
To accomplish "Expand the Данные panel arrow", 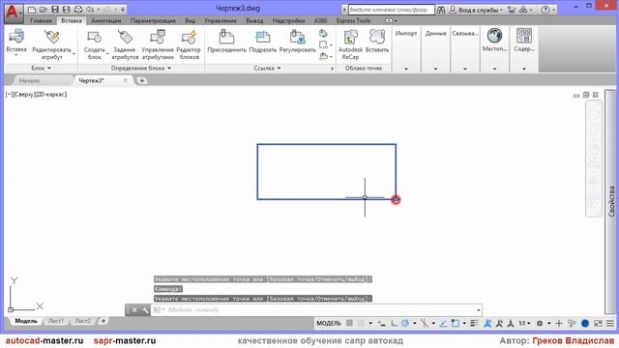I will point(435,69).
